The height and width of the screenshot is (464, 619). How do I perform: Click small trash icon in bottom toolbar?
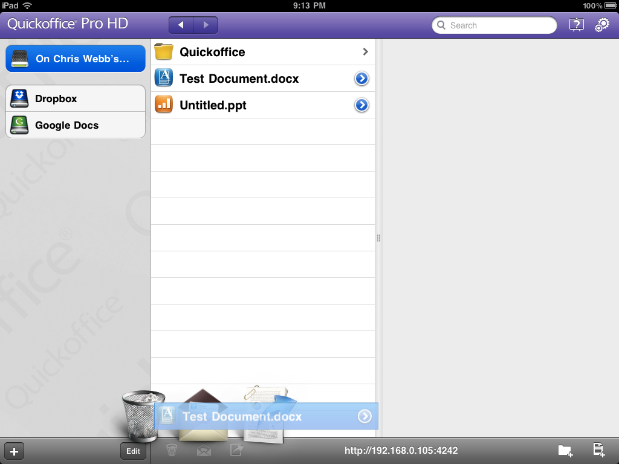tap(171, 450)
